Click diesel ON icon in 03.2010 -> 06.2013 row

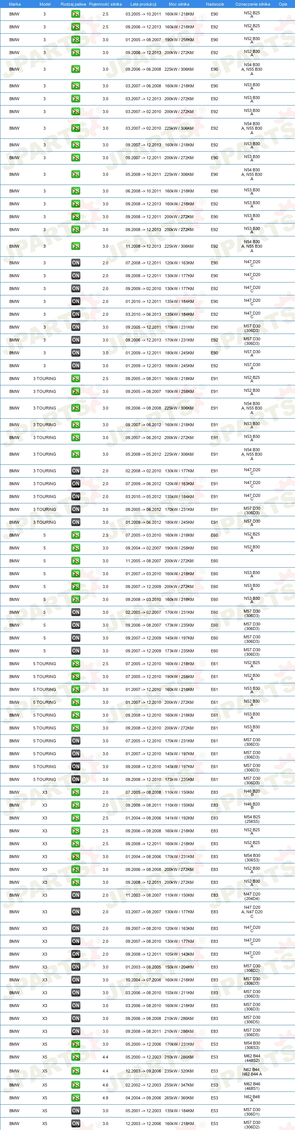click(x=76, y=314)
